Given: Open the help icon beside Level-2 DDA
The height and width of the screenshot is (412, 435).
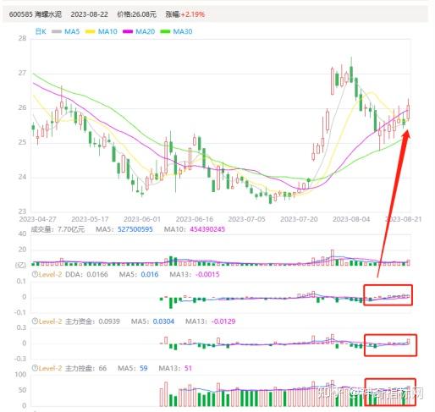Looking at the screenshot, I should [35, 274].
